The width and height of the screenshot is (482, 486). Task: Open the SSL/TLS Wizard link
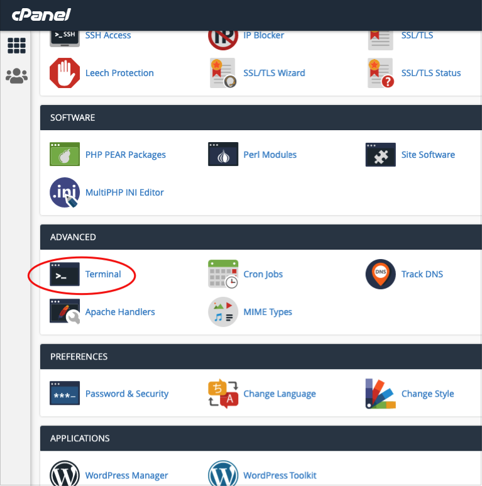point(274,73)
